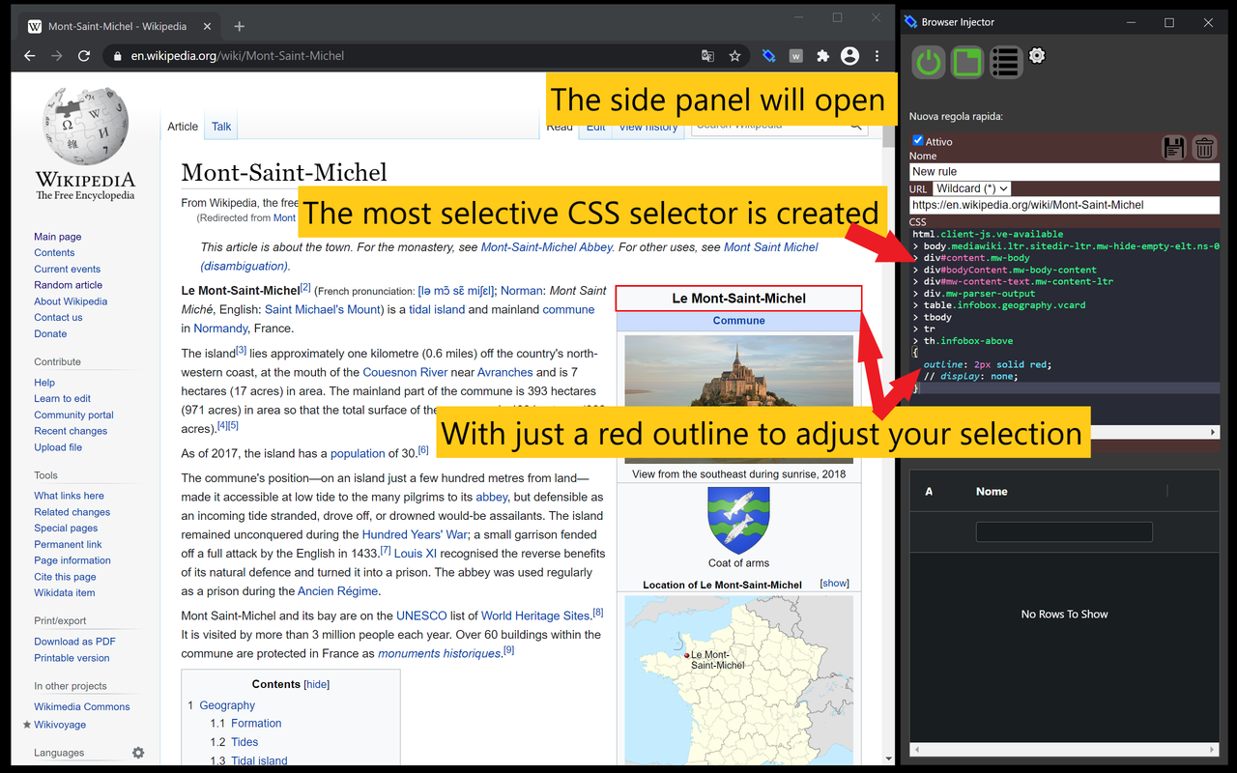Open the Wildcard (*) URL dropdown
Screen dimensions: 1237x773
pyautogui.click(x=971, y=187)
